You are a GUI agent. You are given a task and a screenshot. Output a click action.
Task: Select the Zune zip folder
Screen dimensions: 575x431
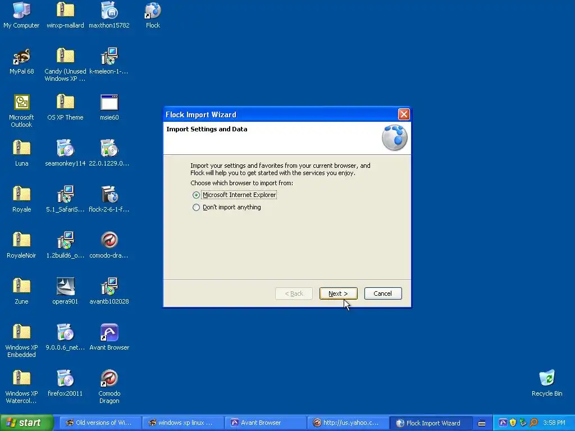21,291
